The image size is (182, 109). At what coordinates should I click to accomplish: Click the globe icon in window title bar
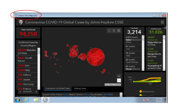point(16,16)
